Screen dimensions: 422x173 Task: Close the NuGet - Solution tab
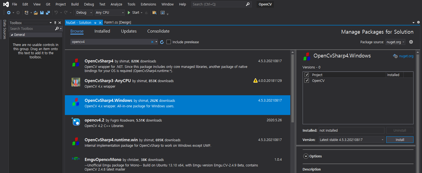pos(100,23)
